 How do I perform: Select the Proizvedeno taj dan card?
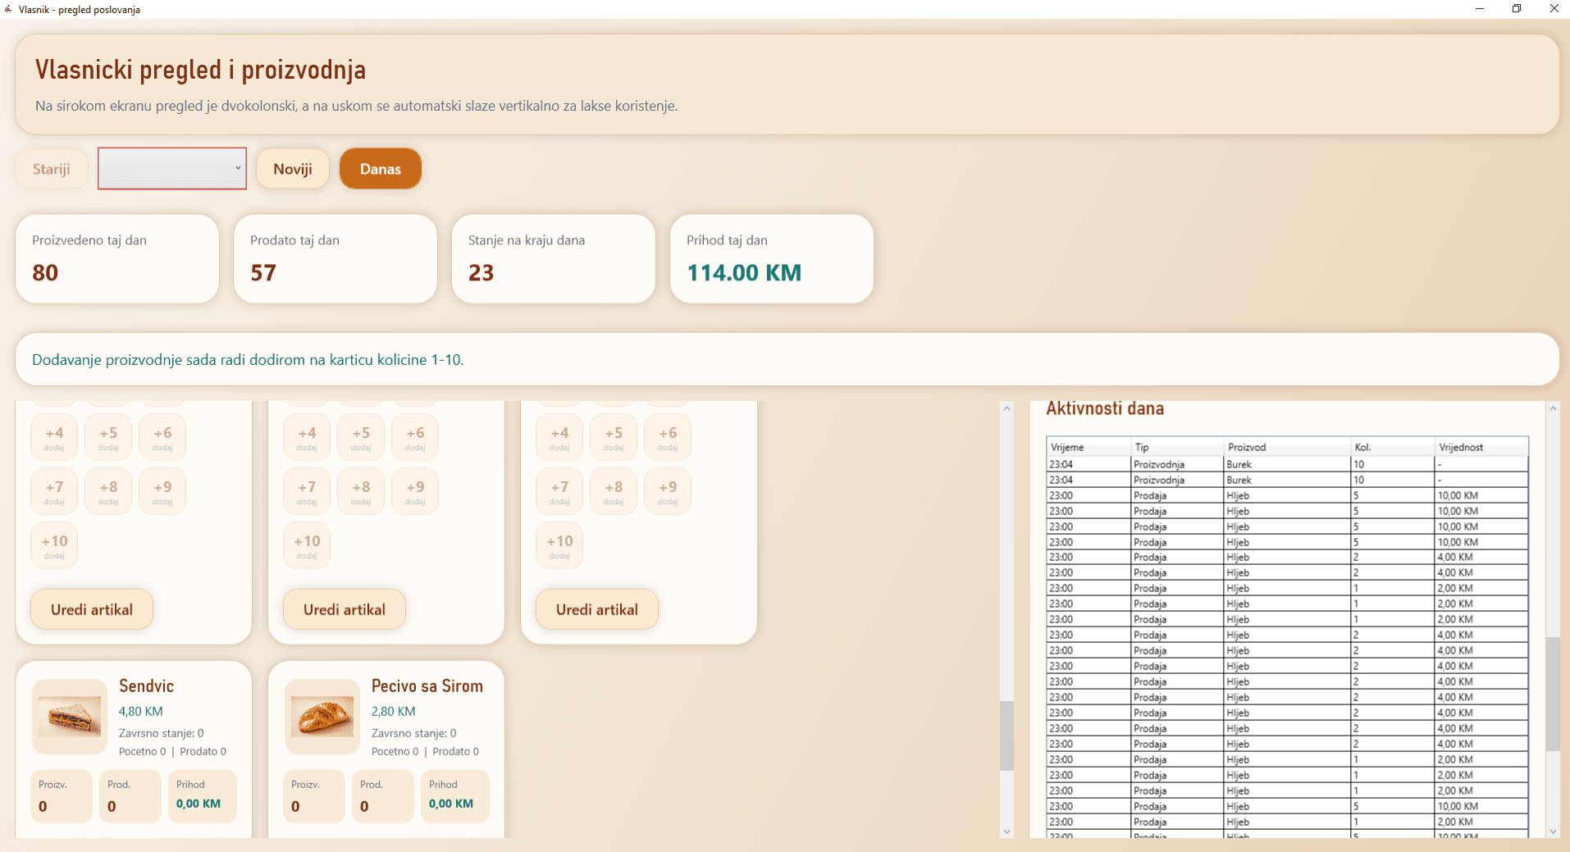117,259
